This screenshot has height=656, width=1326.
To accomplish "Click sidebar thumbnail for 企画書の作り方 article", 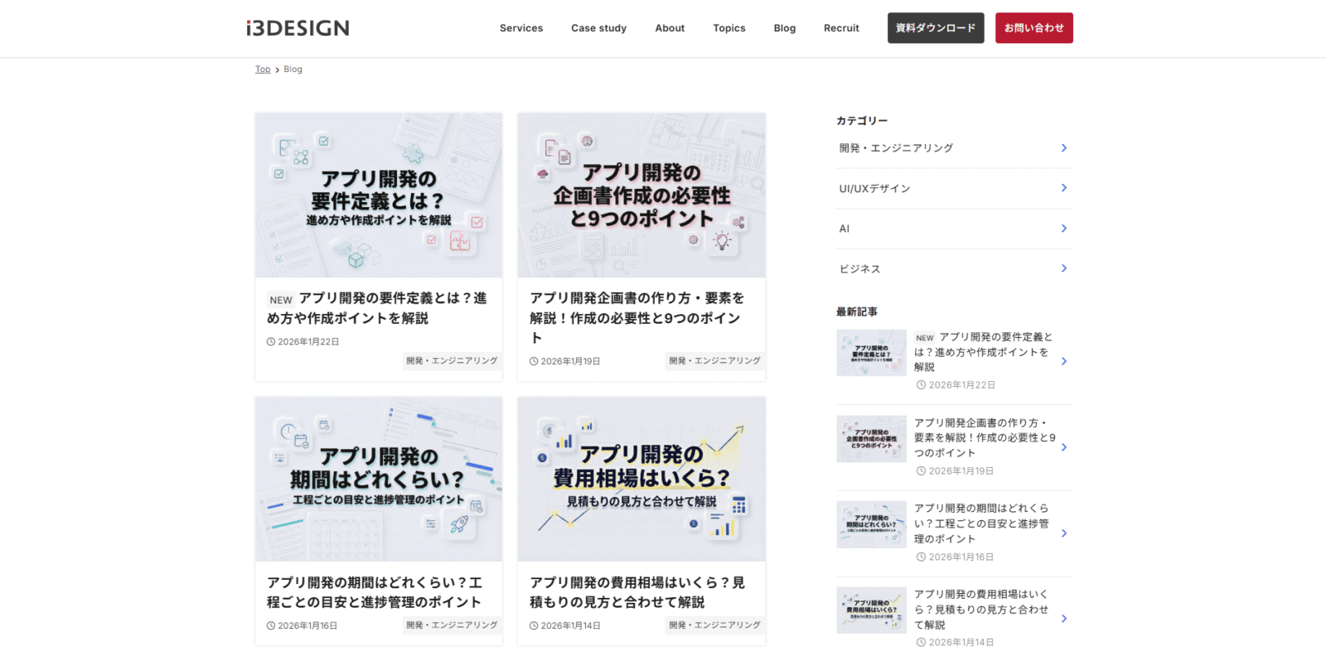I will coord(871,439).
